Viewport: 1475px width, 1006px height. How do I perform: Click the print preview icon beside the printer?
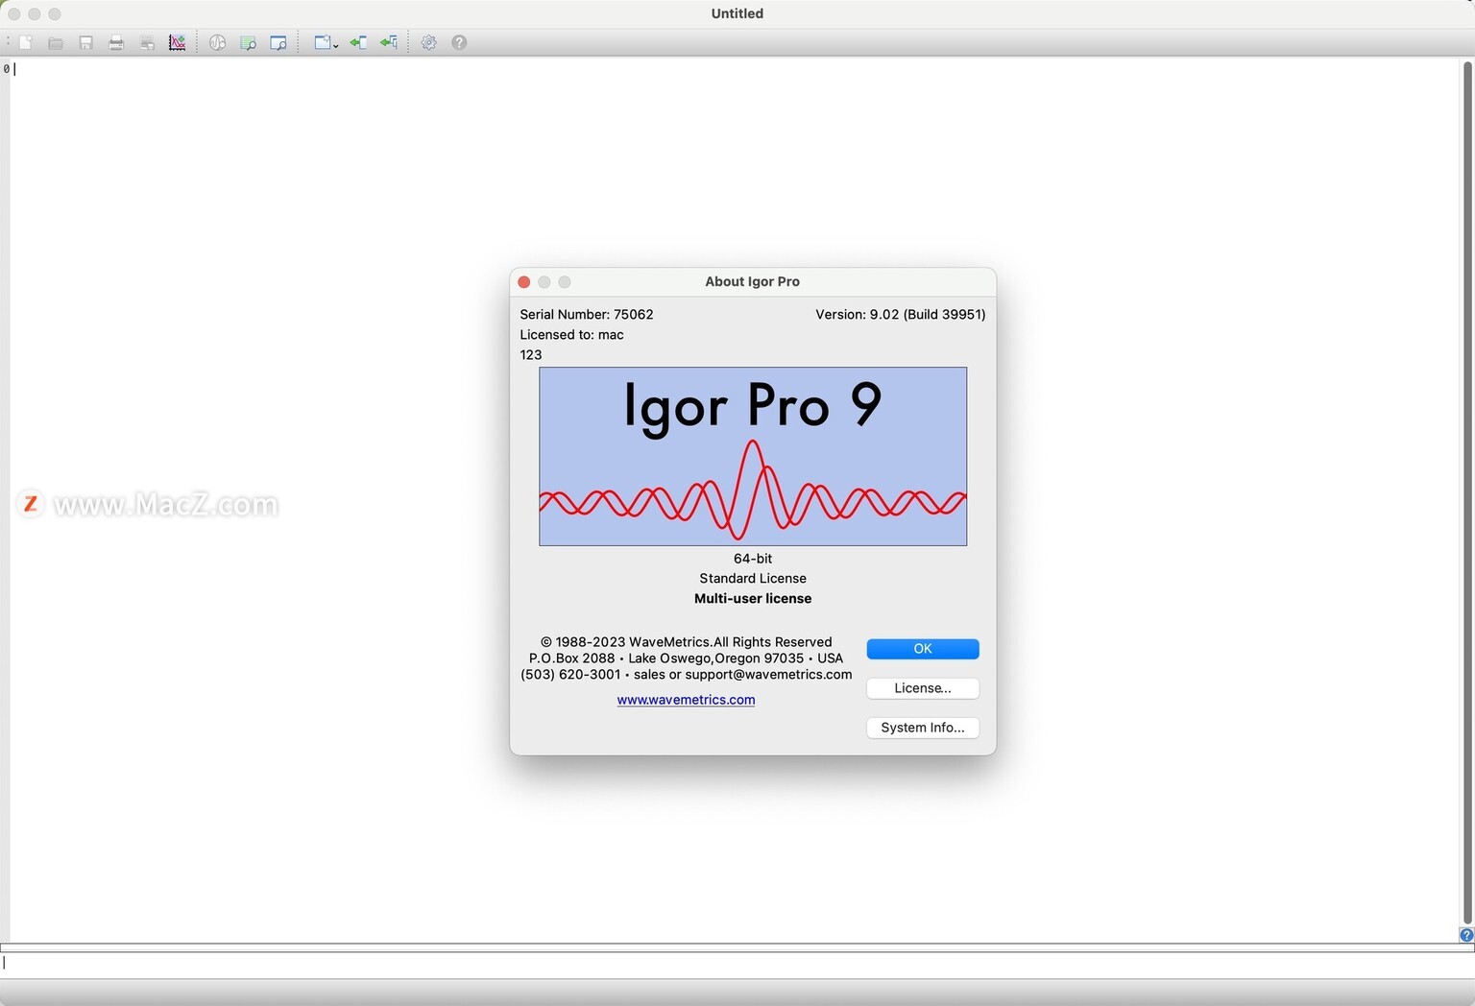click(147, 43)
